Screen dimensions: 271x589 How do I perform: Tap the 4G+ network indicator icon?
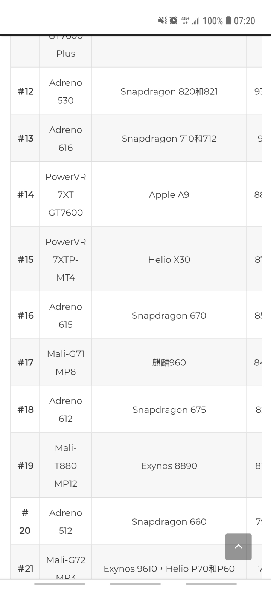pos(185,20)
